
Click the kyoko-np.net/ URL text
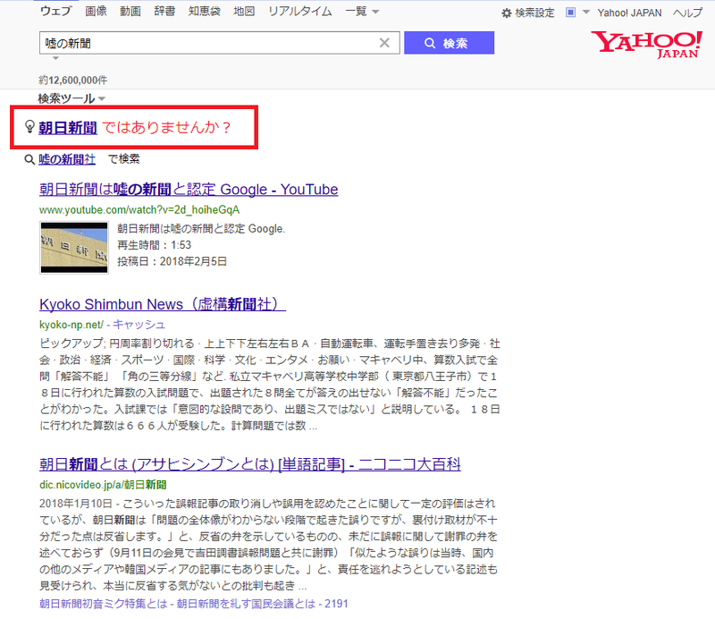coord(71,325)
